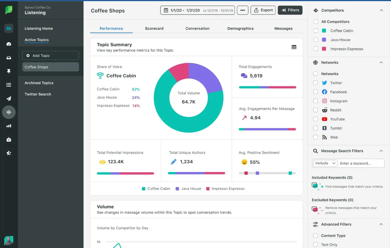Viewport: 391px width, 248px height.
Task: Click the Total Engagements chat bubble icon
Action: click(244, 76)
